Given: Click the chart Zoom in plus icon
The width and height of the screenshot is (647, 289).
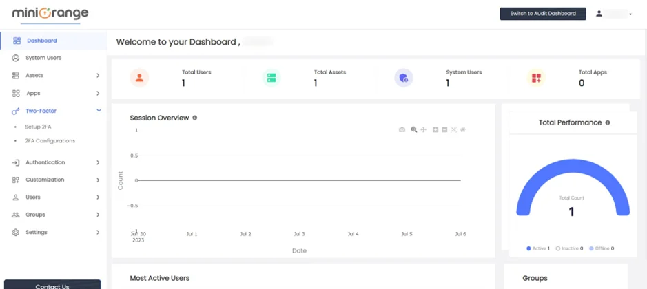Looking at the screenshot, I should pos(435,130).
